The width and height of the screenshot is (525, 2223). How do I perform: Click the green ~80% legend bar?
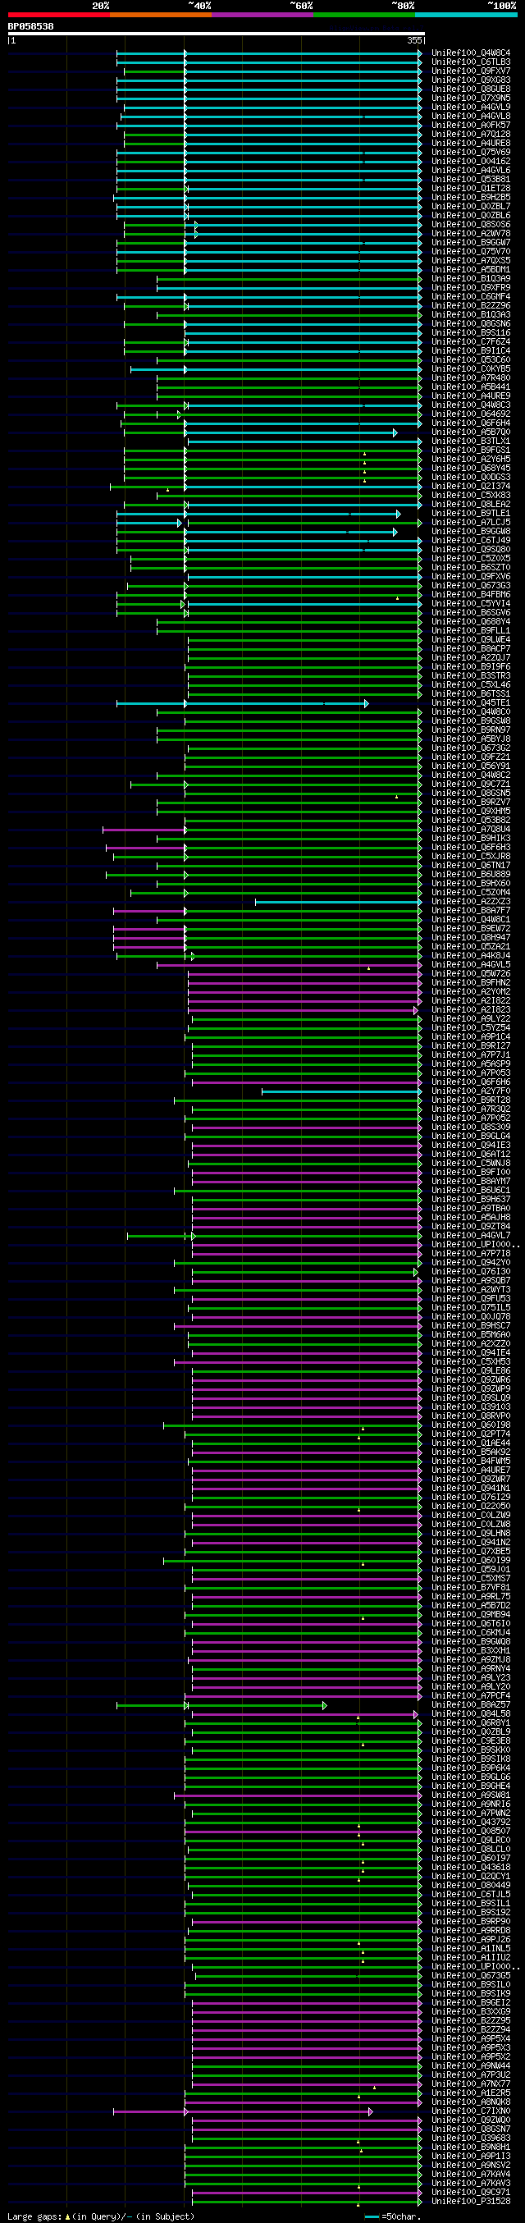pos(363,15)
